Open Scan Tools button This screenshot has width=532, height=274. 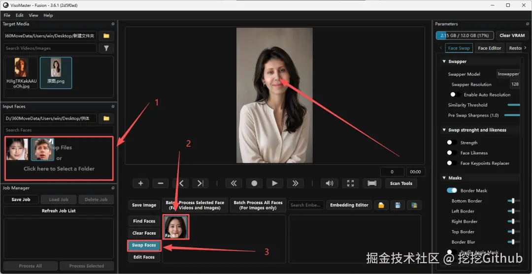point(401,183)
